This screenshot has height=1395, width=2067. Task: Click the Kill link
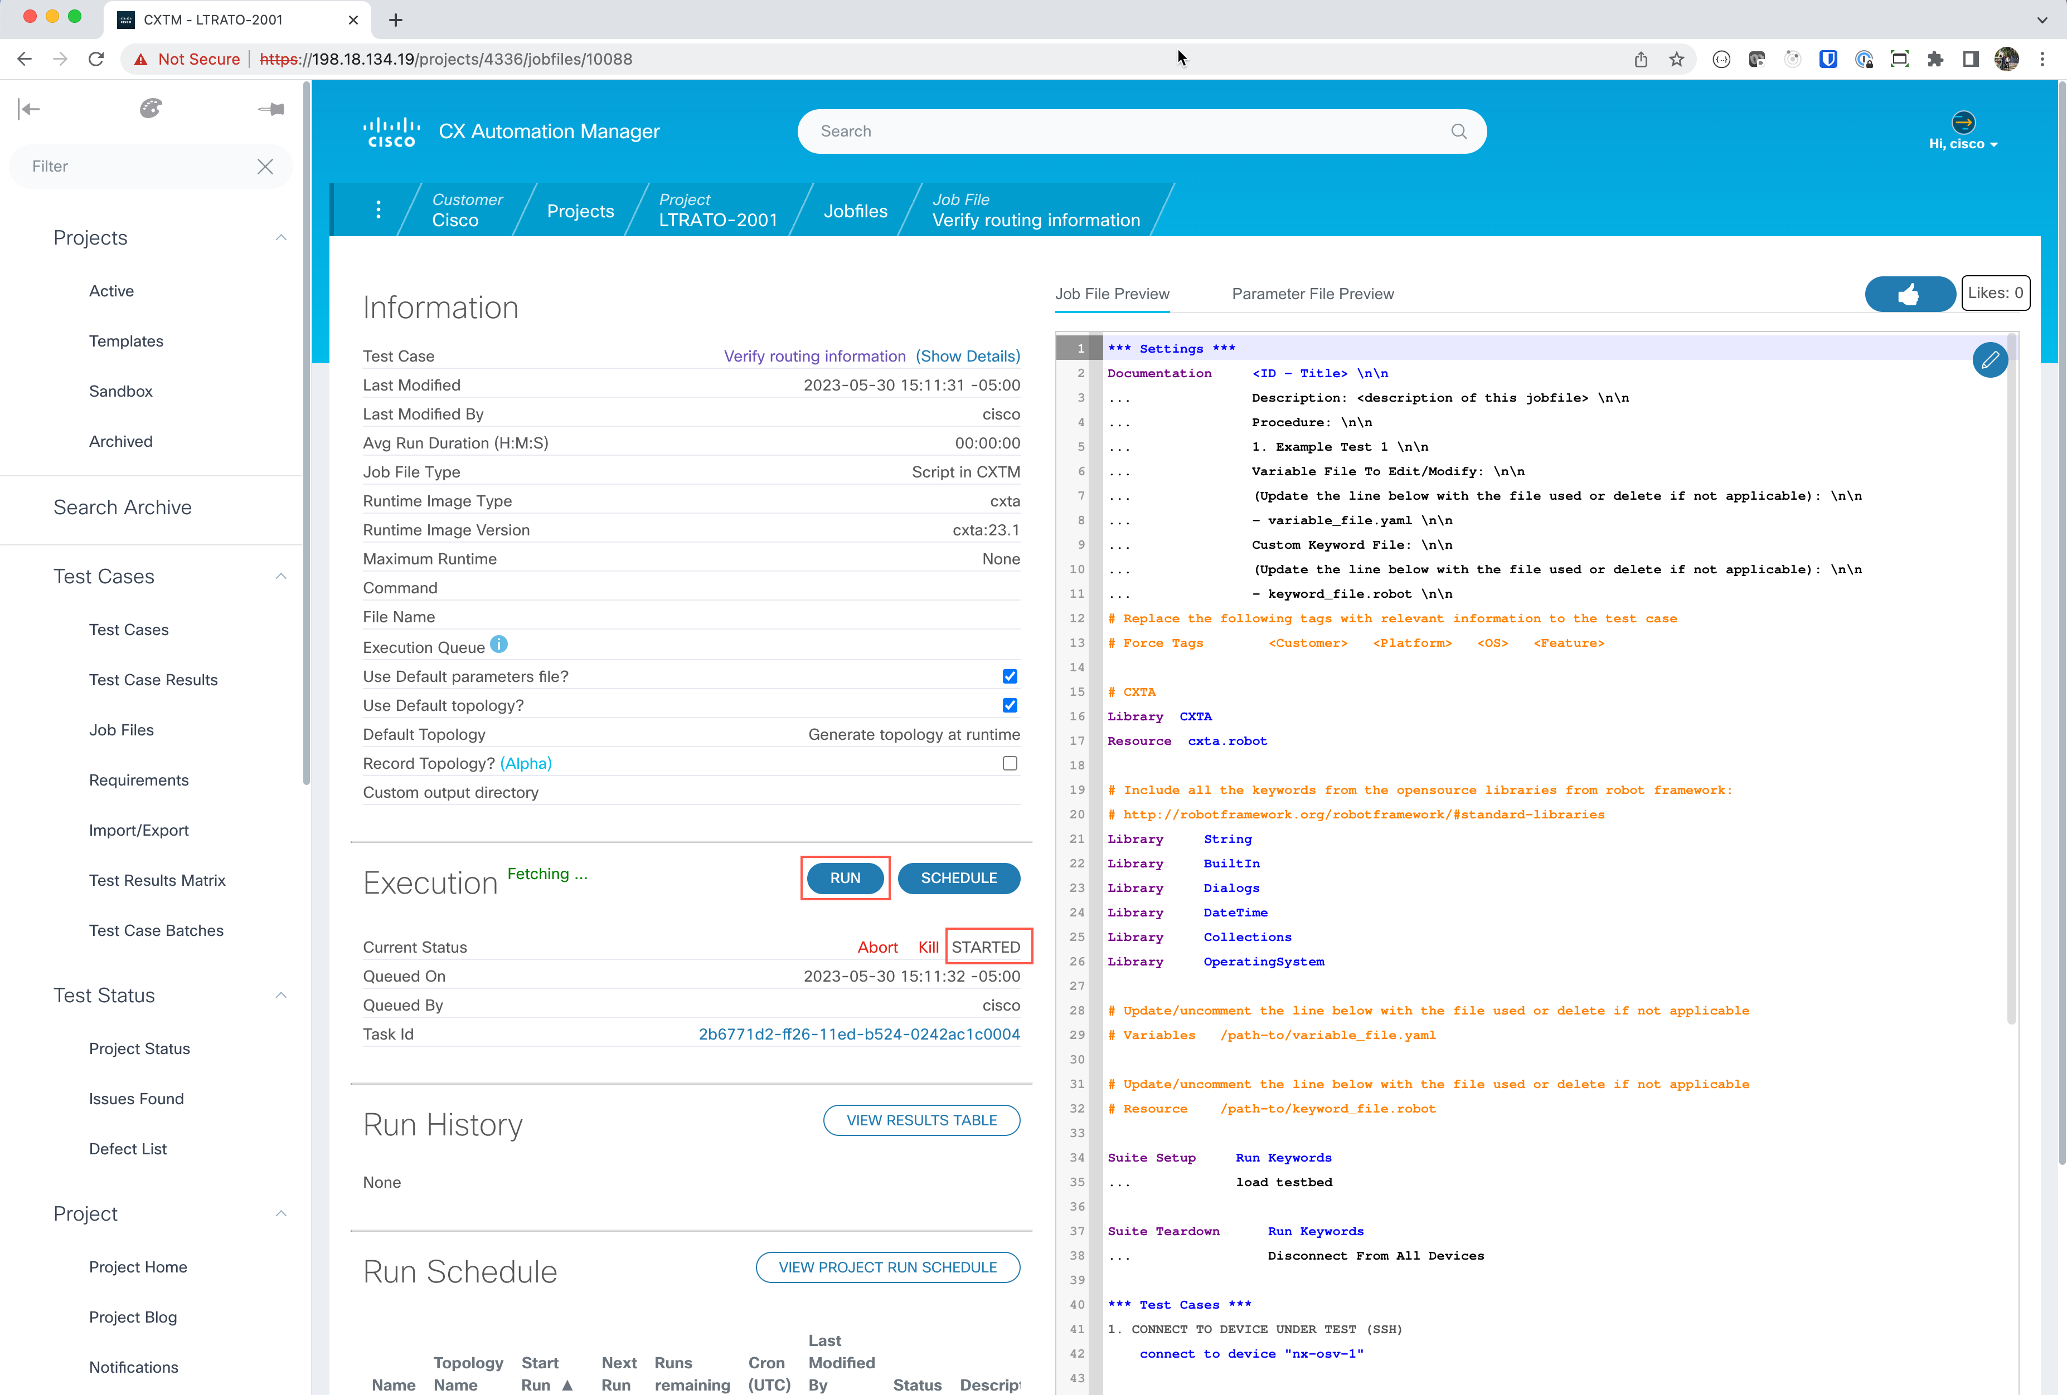[928, 947]
